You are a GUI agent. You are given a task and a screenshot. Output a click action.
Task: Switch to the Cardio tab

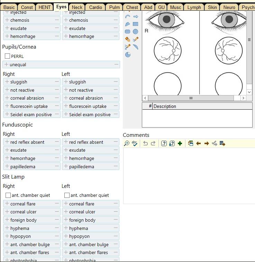coord(95,7)
